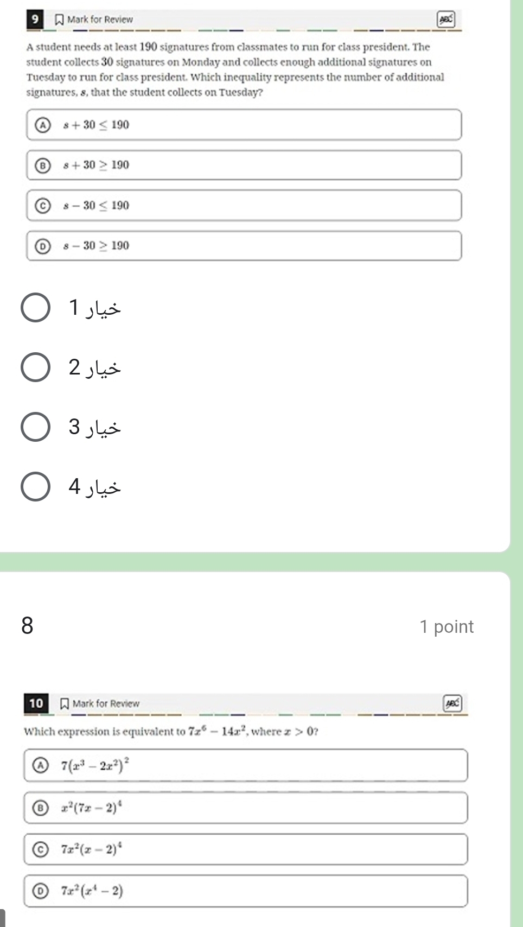Select the radio button for خيار 2
Screen dimensions: 523x927
point(35,367)
